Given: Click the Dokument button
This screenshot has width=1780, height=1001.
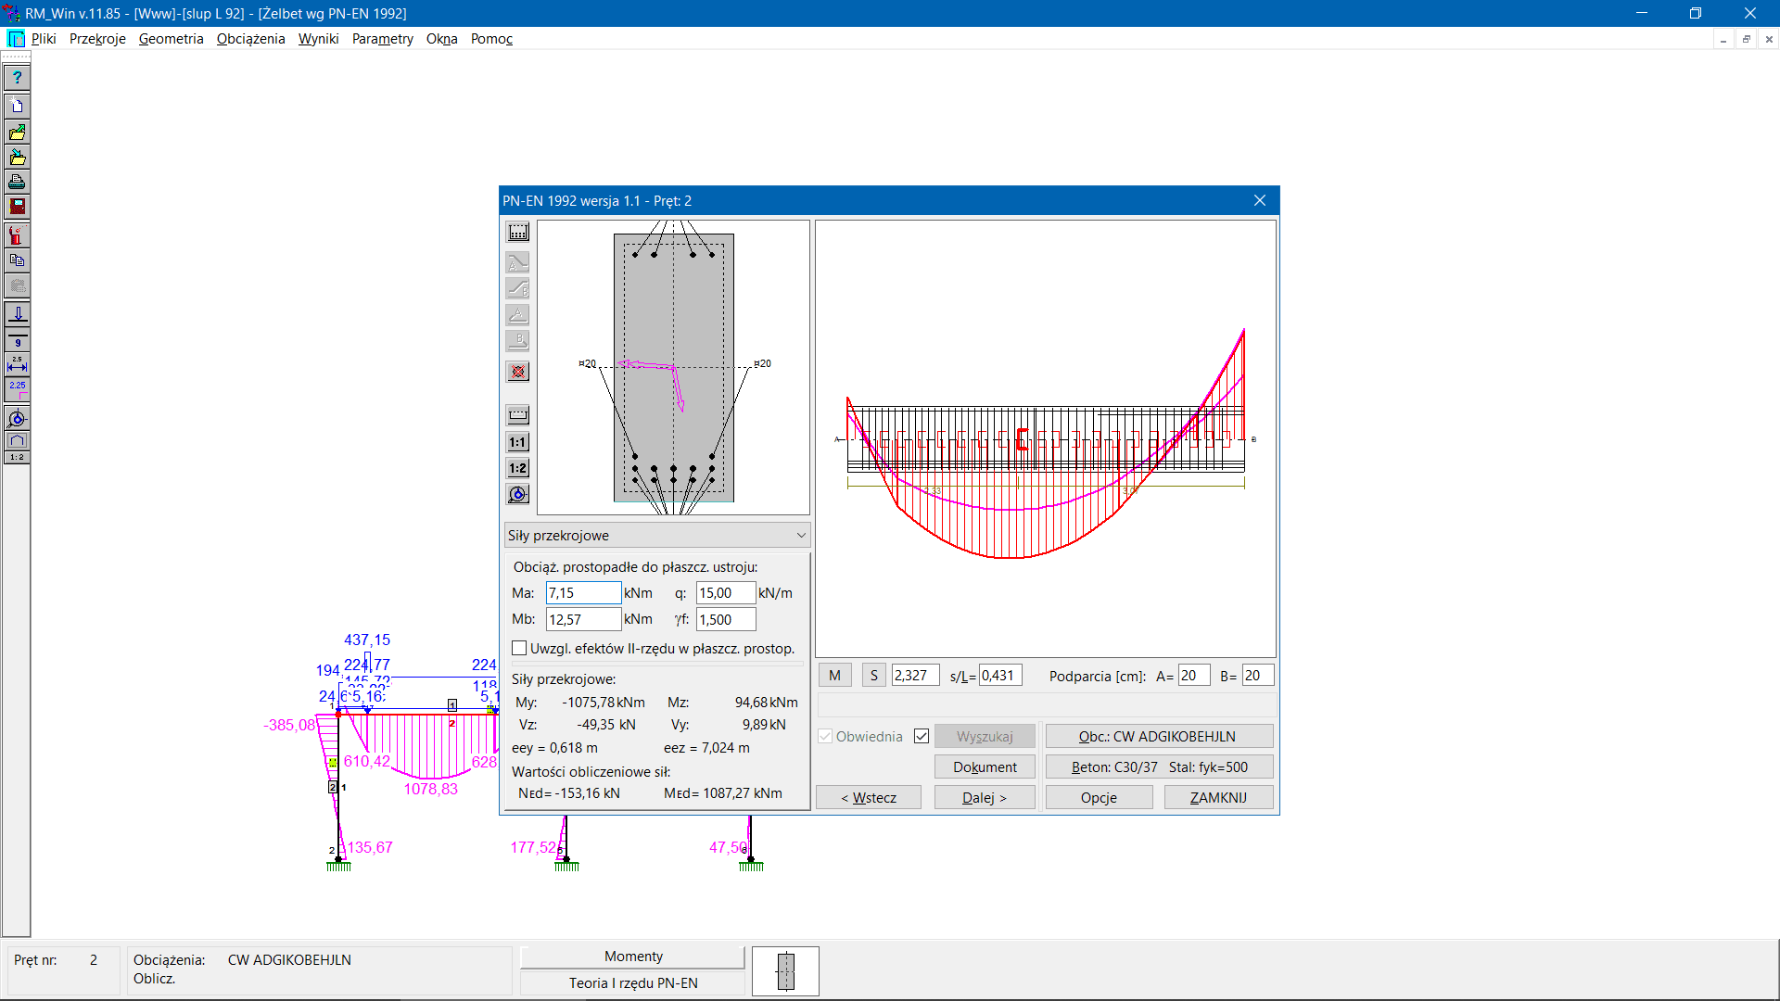Looking at the screenshot, I should pyautogui.click(x=985, y=767).
